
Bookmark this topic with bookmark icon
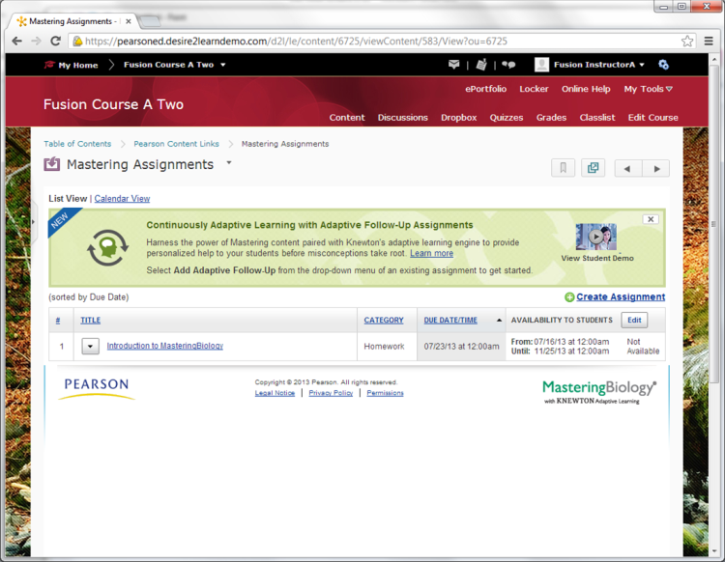tap(563, 168)
